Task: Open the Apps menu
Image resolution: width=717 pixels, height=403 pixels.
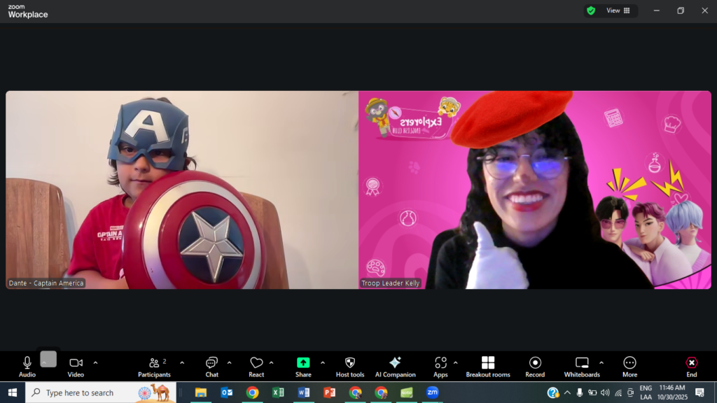Action: coord(440,363)
